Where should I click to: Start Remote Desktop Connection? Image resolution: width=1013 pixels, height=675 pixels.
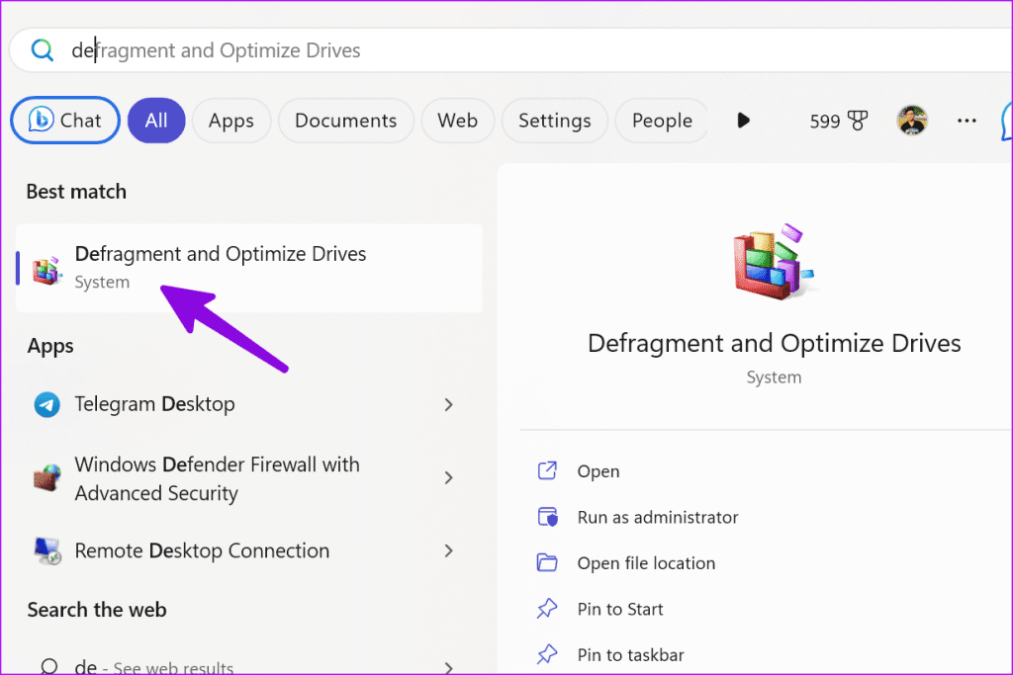[x=202, y=550]
